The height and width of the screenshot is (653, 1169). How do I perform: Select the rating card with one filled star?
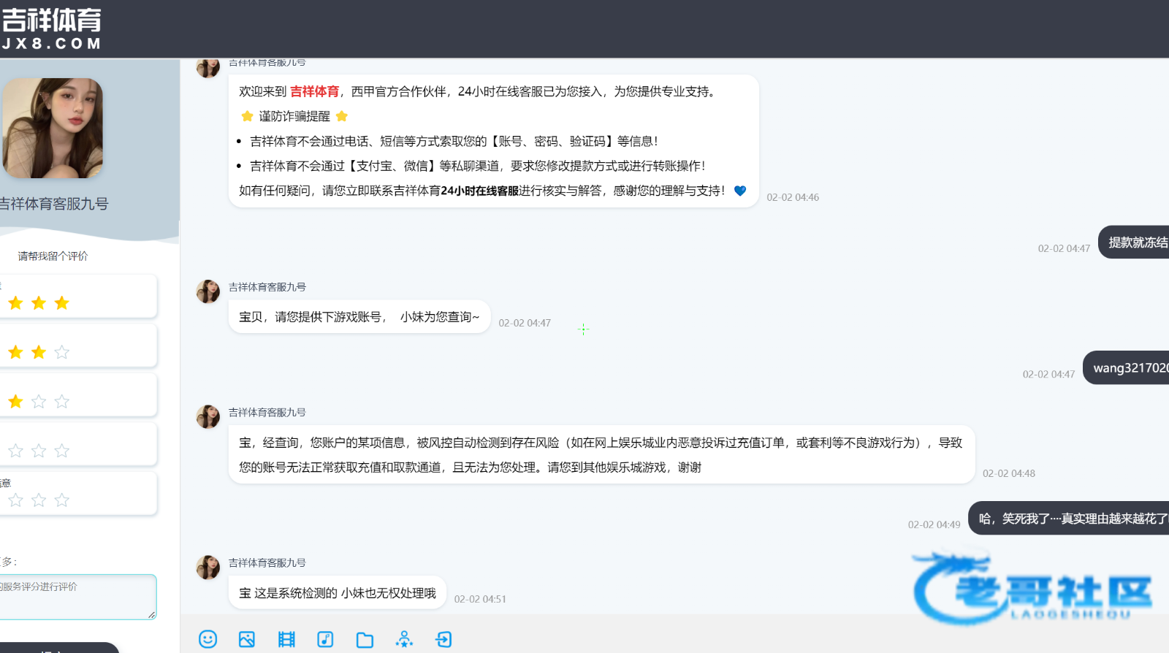coord(78,395)
